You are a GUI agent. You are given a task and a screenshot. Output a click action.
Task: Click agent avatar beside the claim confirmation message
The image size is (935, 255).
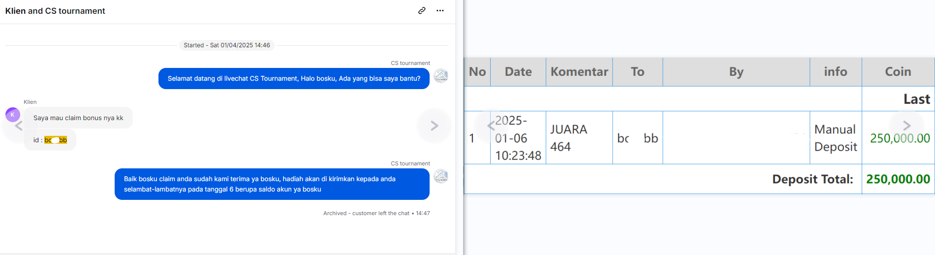click(x=441, y=176)
